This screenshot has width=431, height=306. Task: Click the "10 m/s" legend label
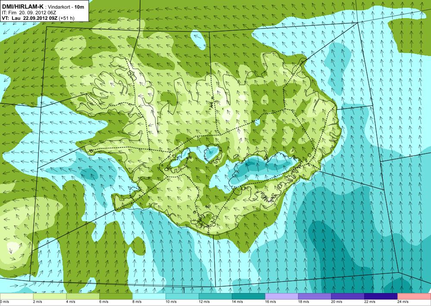click(171, 302)
